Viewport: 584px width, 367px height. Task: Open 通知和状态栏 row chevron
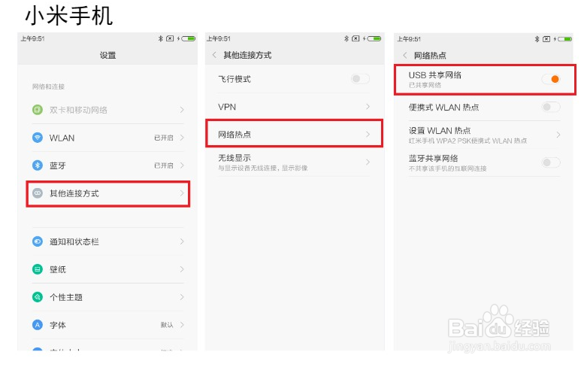pyautogui.click(x=182, y=241)
